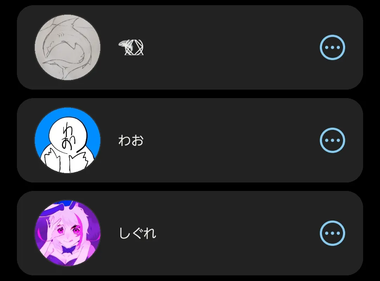This screenshot has height=281, width=380.
Task: Open the first user card with shark name
Action: 190,47
